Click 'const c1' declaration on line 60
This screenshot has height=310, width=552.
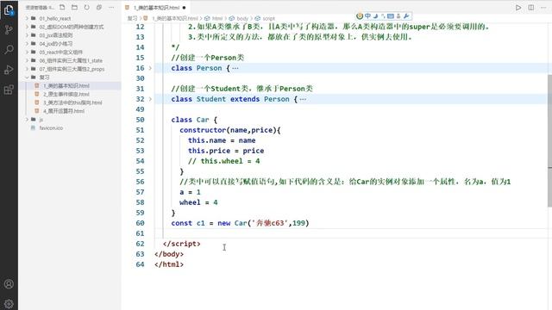(188, 223)
